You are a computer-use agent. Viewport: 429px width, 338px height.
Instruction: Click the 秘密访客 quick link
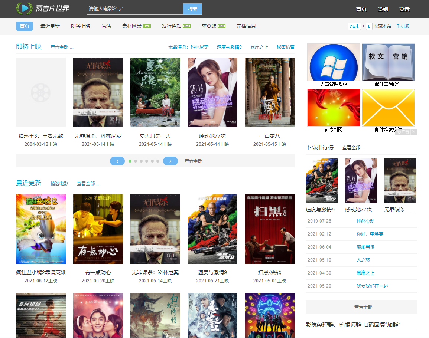click(286, 47)
